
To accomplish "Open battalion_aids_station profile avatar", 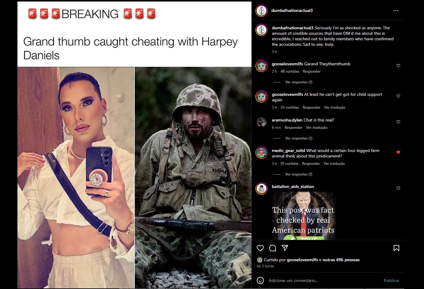I will pos(262,189).
